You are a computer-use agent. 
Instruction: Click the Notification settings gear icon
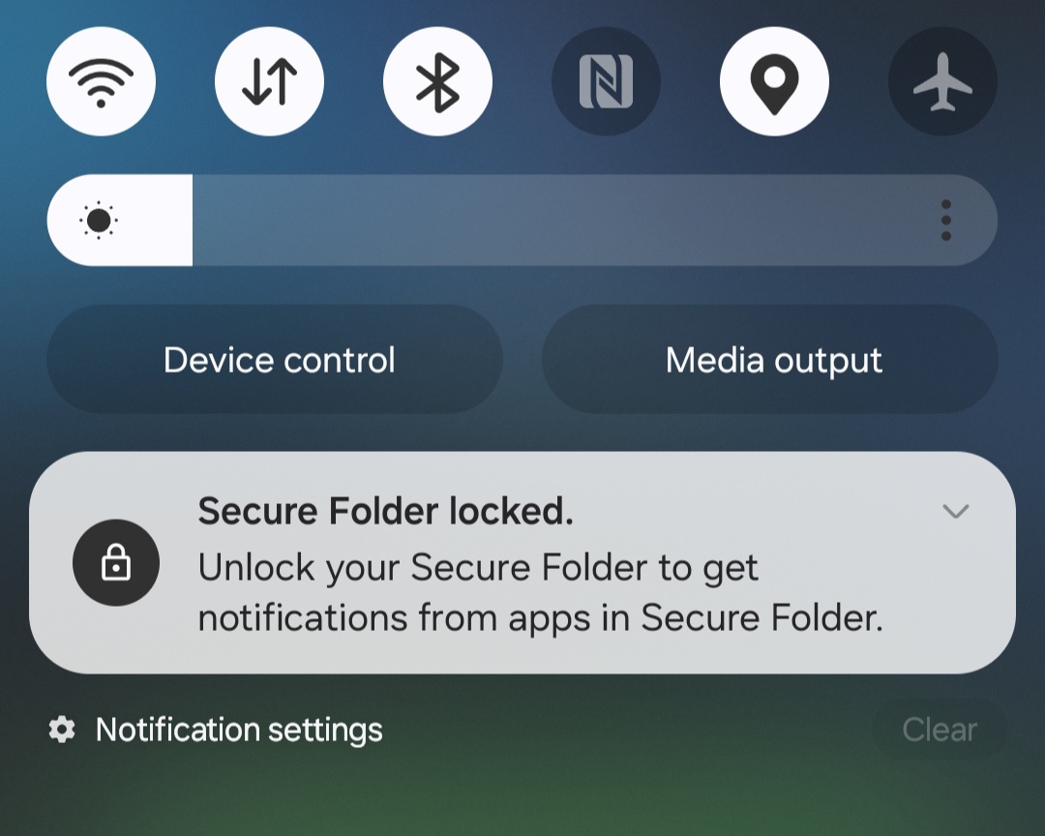(62, 730)
